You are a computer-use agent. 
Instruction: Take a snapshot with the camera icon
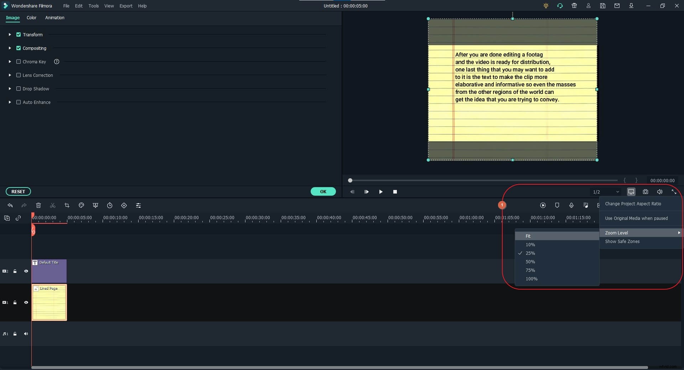(x=646, y=192)
